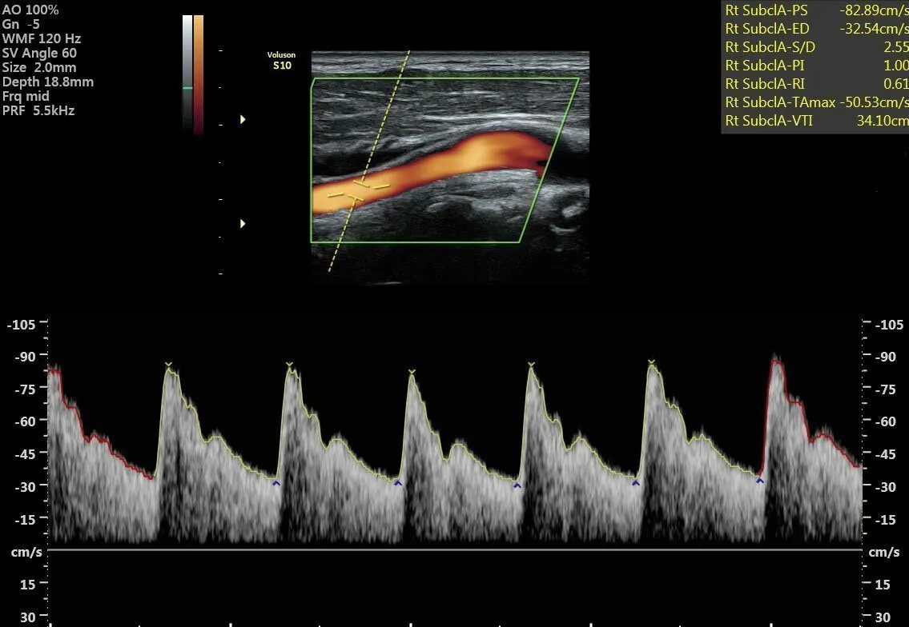The image size is (909, 627).
Task: Click the Depth 18.8mm parameter
Action: point(48,82)
